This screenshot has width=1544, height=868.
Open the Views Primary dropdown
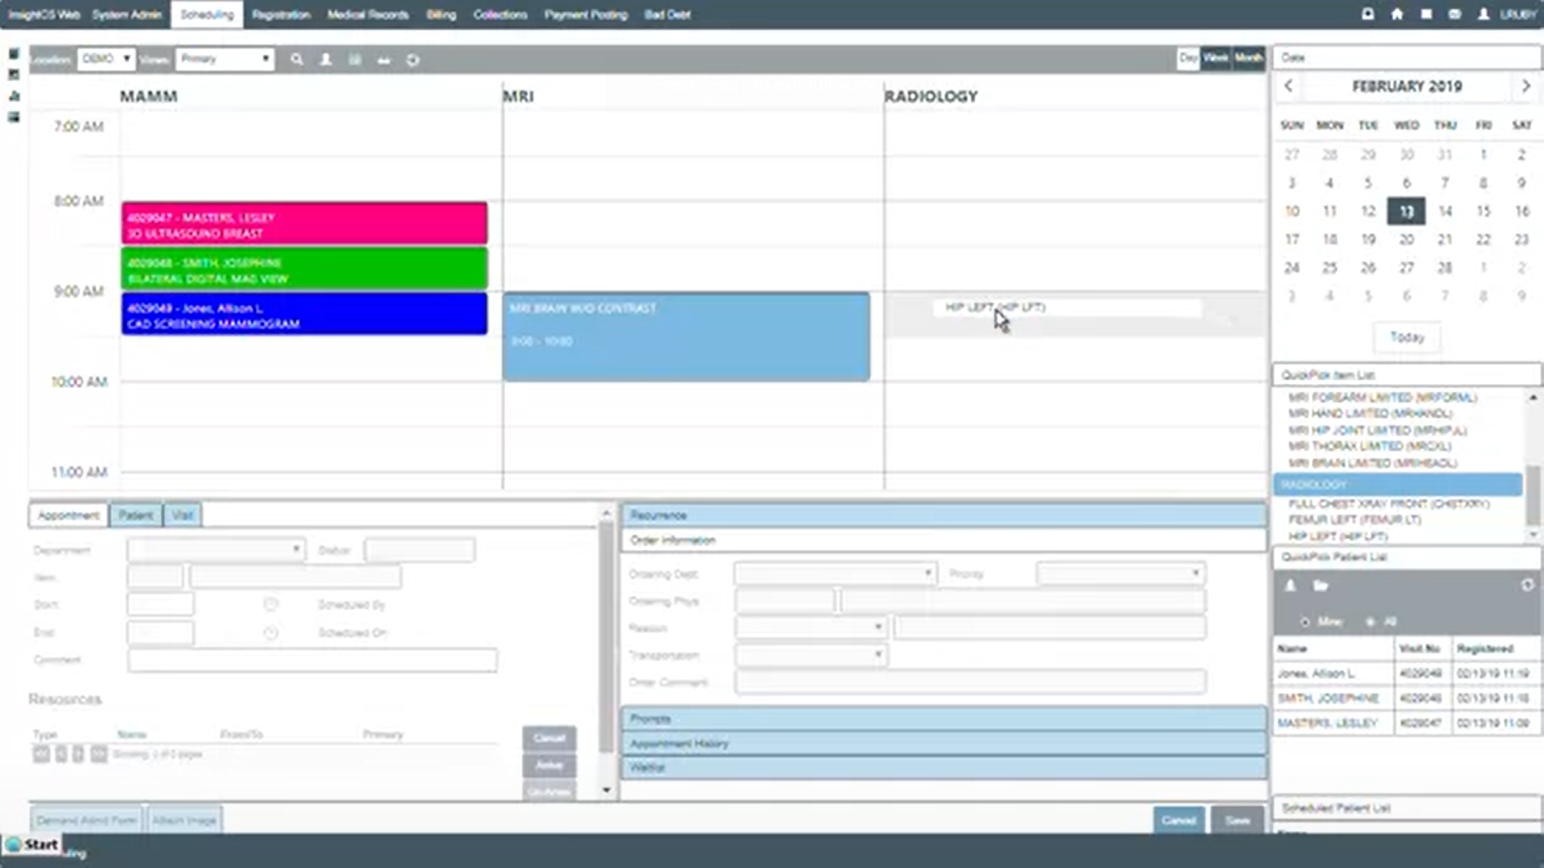pyautogui.click(x=224, y=59)
